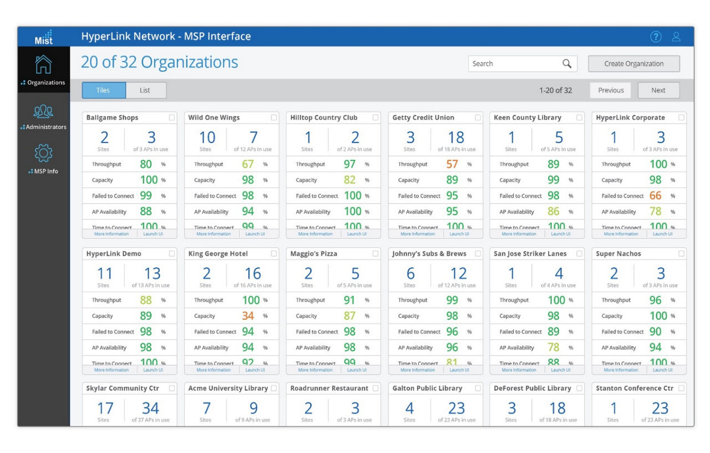
Task: Select the Administrators icon in the sidebar
Action: pos(43,116)
